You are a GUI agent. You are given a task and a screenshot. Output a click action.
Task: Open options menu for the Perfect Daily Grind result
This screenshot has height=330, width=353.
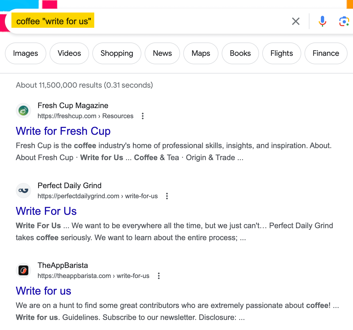coord(167,196)
